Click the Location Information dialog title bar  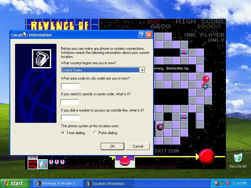82,35
